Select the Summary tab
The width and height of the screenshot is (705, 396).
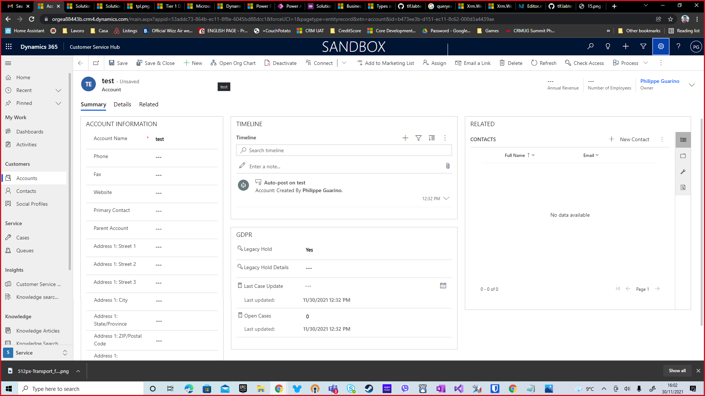(94, 104)
